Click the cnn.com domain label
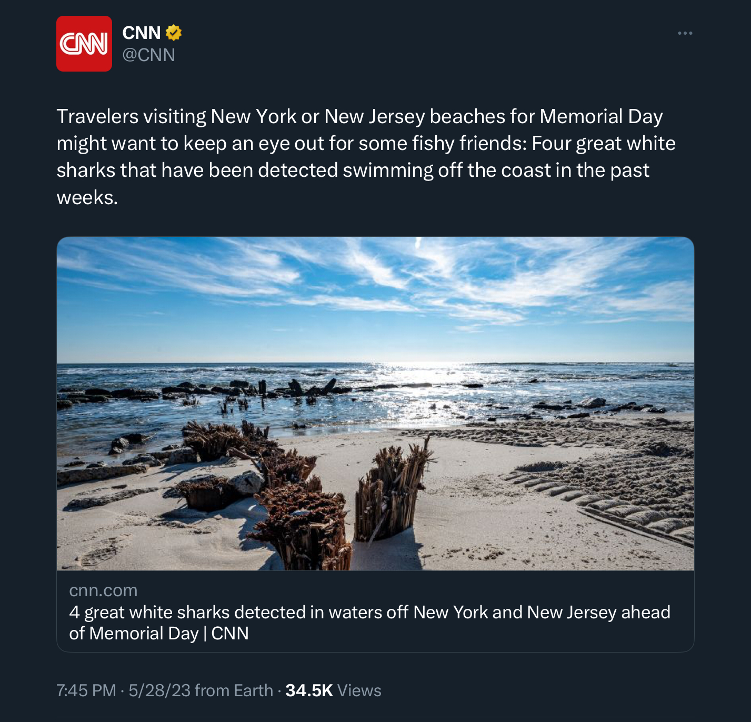 pyautogui.click(x=103, y=590)
